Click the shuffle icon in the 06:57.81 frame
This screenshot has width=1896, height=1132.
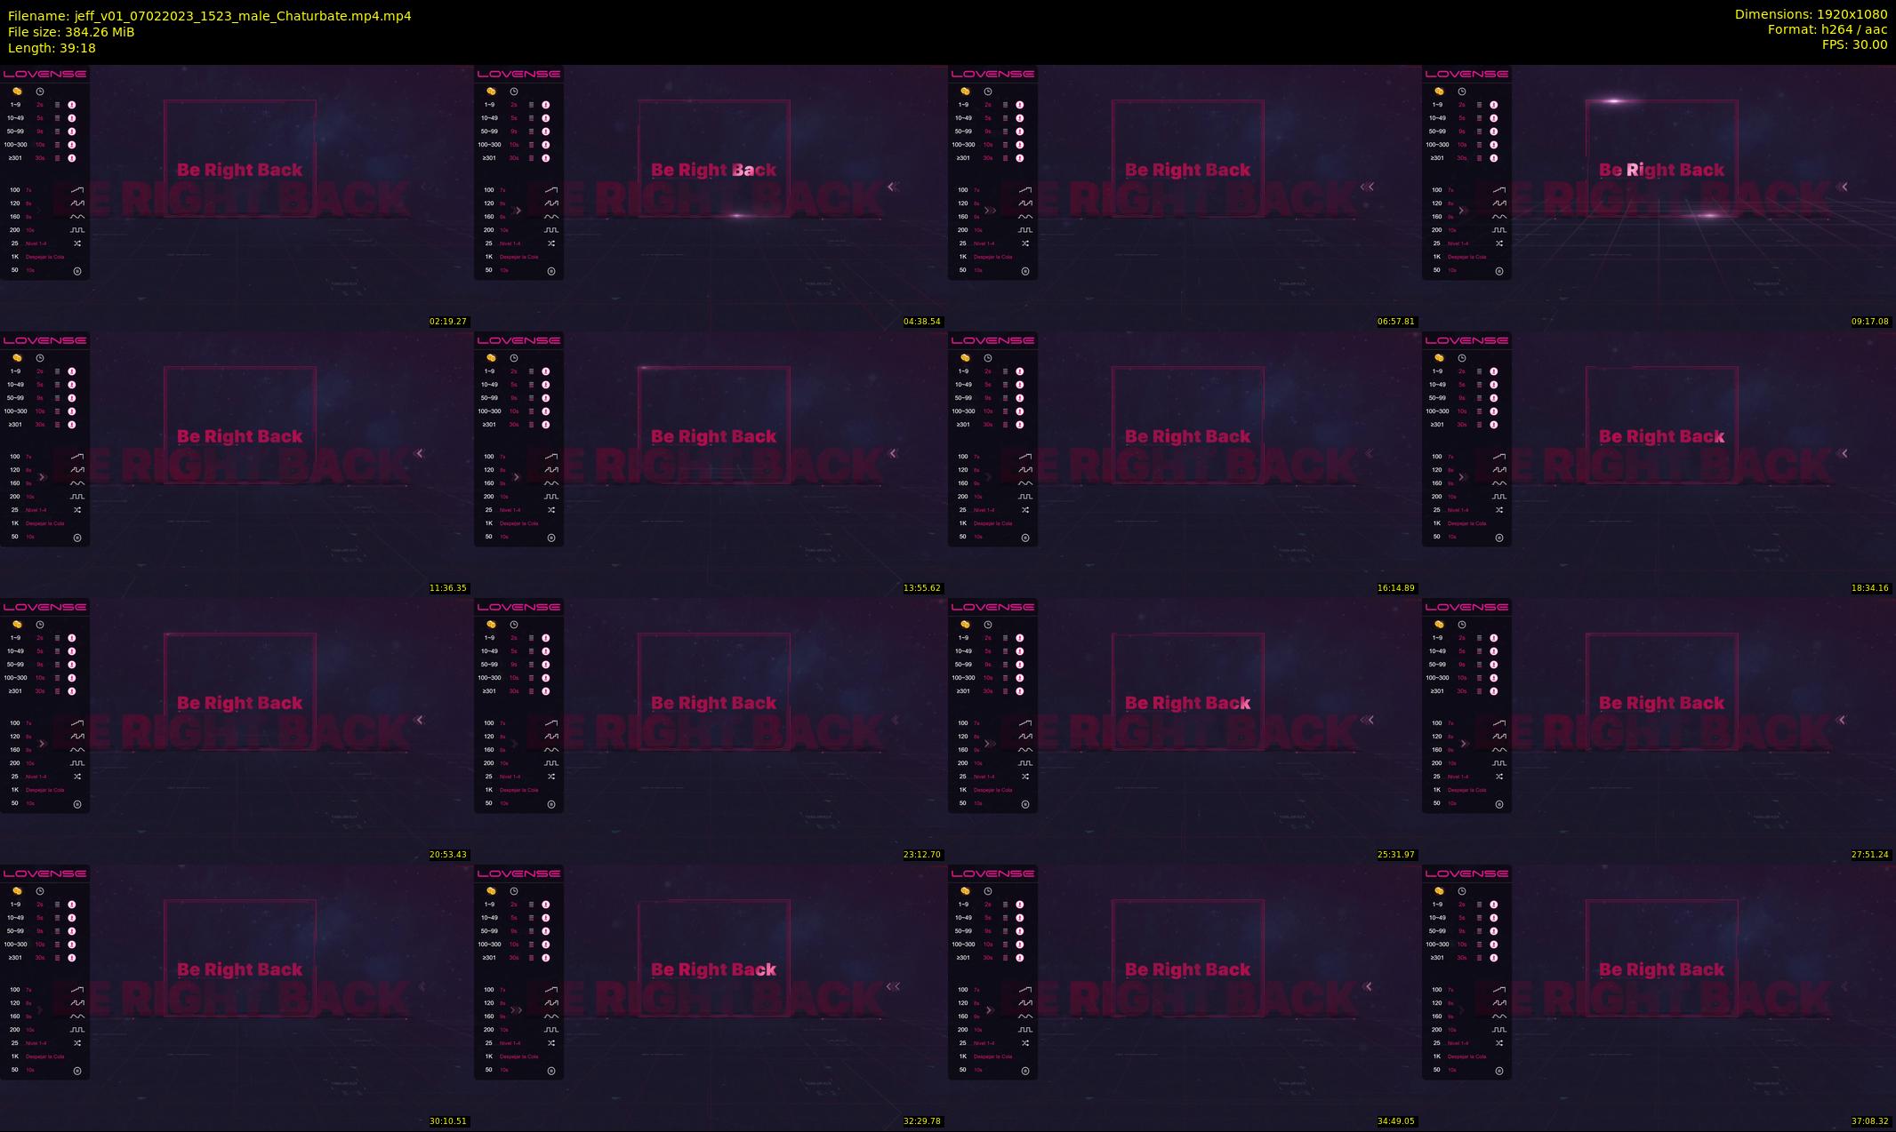point(1025,243)
